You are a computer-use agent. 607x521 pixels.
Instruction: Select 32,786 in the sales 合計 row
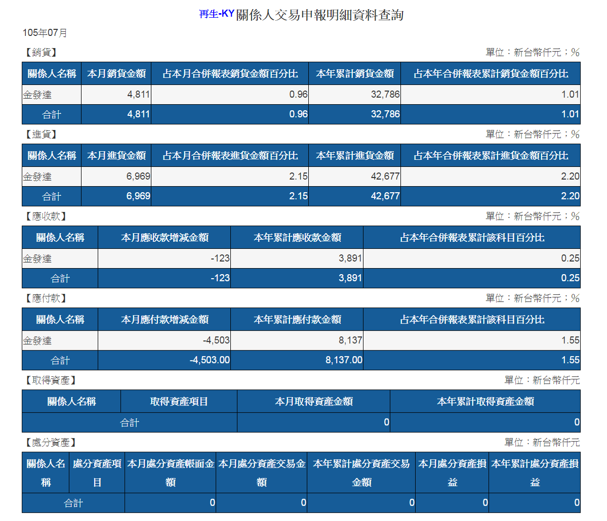(x=385, y=114)
